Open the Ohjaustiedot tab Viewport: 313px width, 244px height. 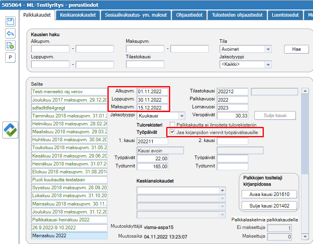click(189, 15)
